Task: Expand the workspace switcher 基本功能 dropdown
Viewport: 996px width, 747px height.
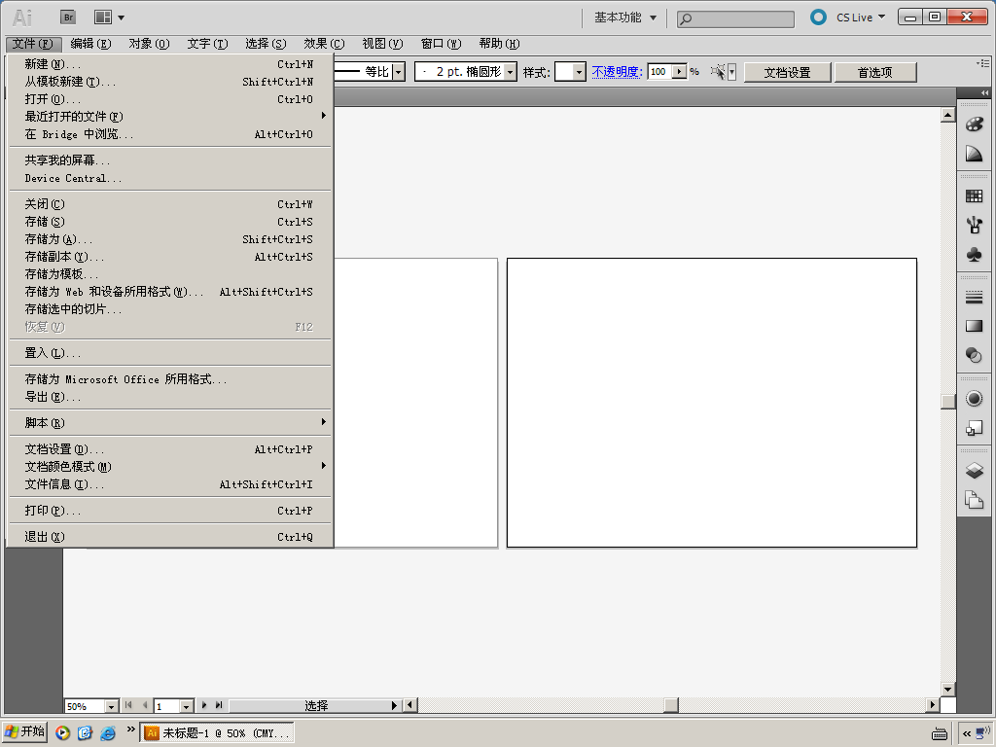Action: [625, 18]
